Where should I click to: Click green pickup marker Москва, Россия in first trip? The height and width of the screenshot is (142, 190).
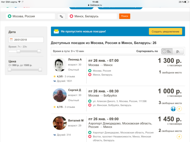(90, 71)
